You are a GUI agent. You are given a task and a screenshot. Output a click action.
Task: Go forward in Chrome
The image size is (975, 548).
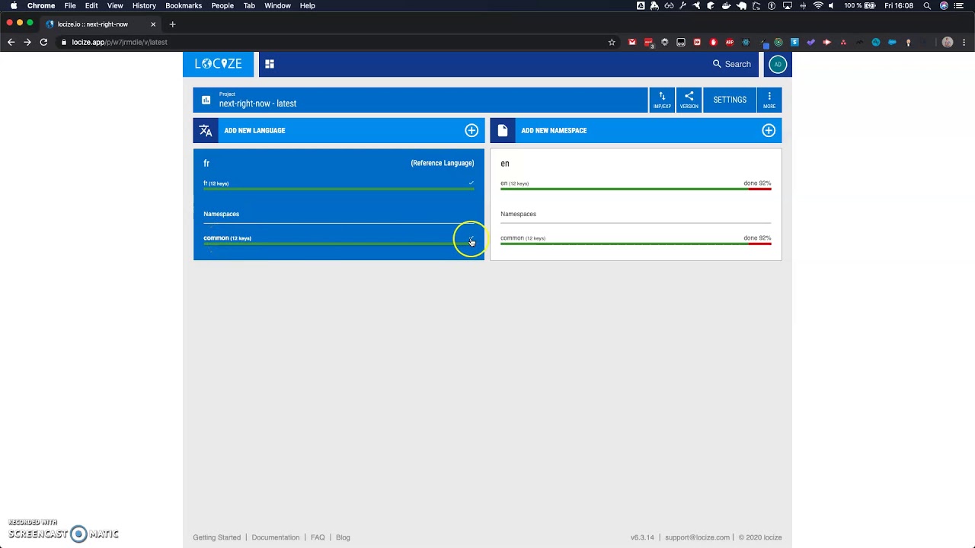click(x=27, y=42)
